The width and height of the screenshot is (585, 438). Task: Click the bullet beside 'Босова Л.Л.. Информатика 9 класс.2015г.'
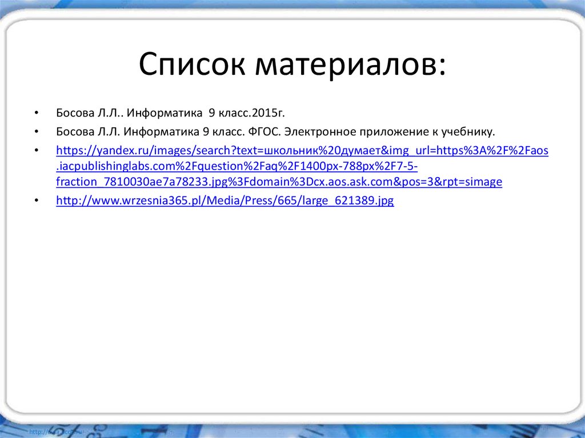pyautogui.click(x=37, y=112)
